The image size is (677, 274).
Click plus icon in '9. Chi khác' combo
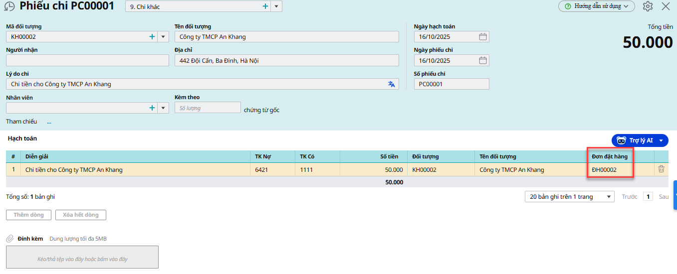click(x=265, y=6)
